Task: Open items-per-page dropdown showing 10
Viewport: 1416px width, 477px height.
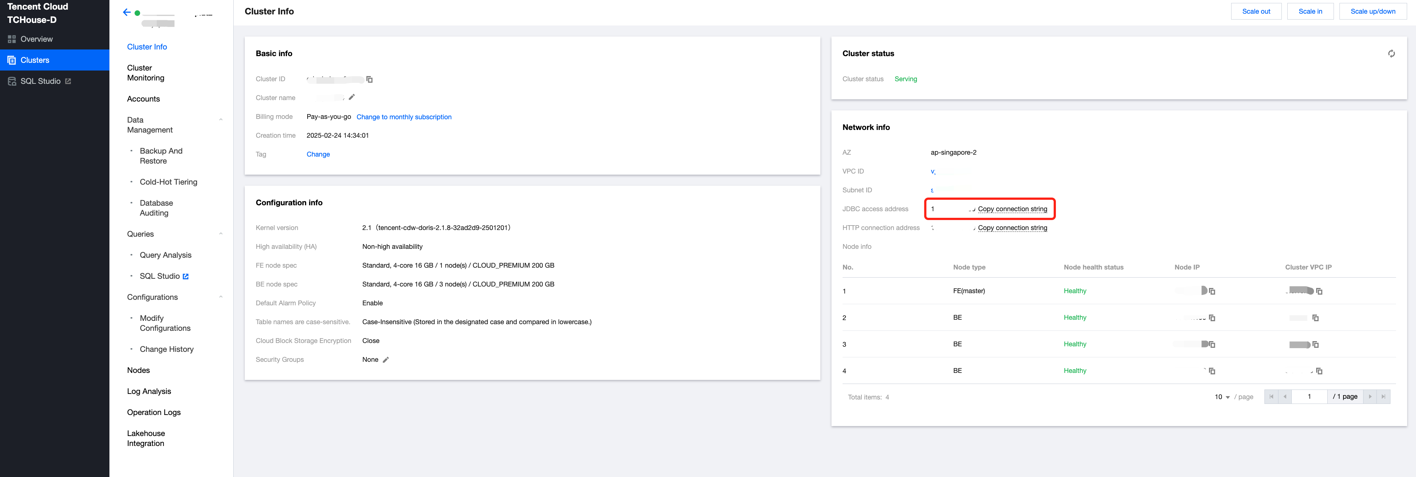Action: (1222, 397)
